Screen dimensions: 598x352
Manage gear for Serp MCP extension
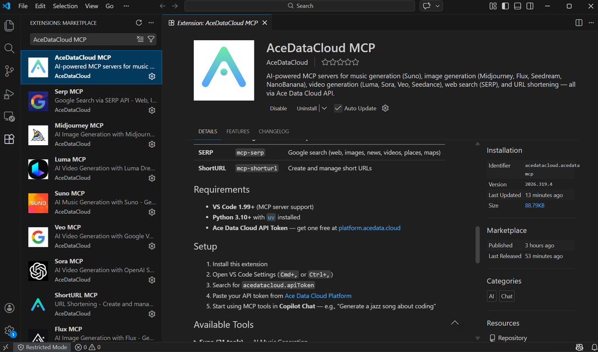[152, 110]
